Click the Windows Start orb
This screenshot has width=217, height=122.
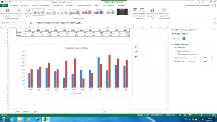(3, 119)
